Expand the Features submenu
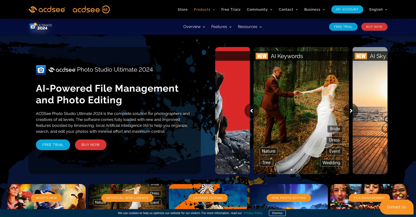 tap(221, 27)
